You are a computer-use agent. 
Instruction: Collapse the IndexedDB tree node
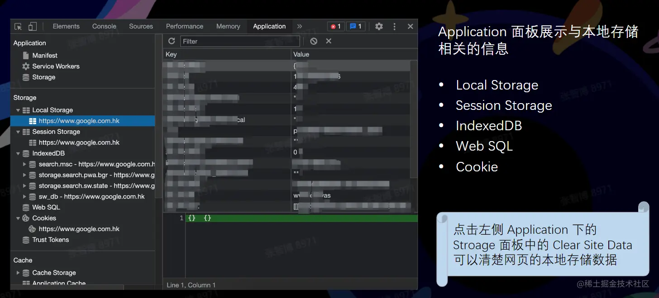pyautogui.click(x=18, y=153)
